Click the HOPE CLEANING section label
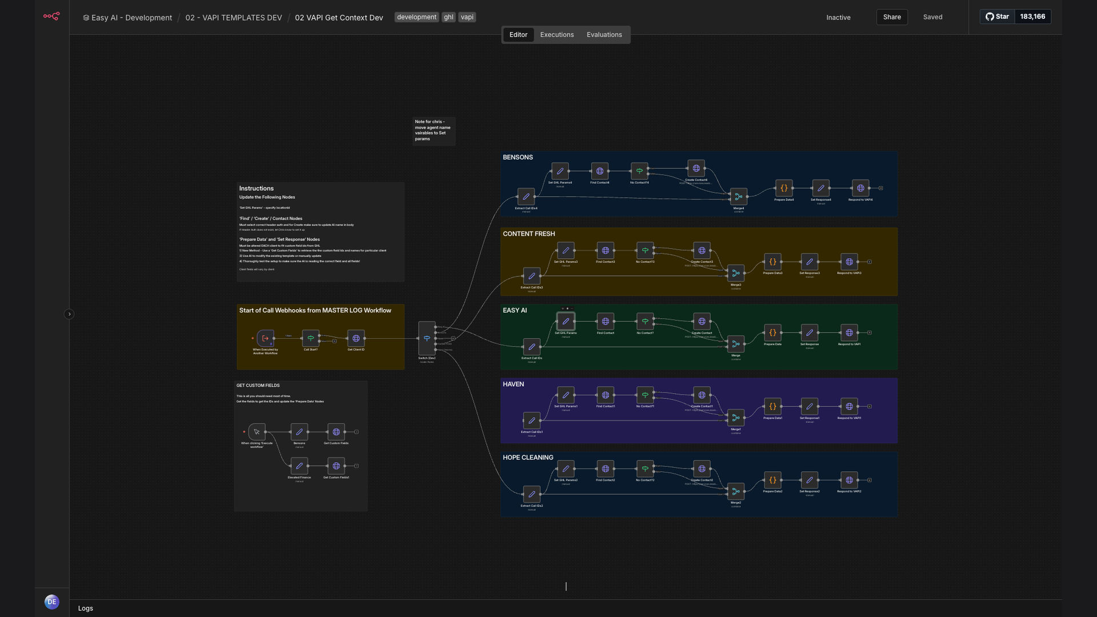 coord(528,458)
